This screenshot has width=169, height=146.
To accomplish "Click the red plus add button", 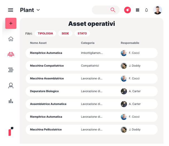I will pos(11,23).
